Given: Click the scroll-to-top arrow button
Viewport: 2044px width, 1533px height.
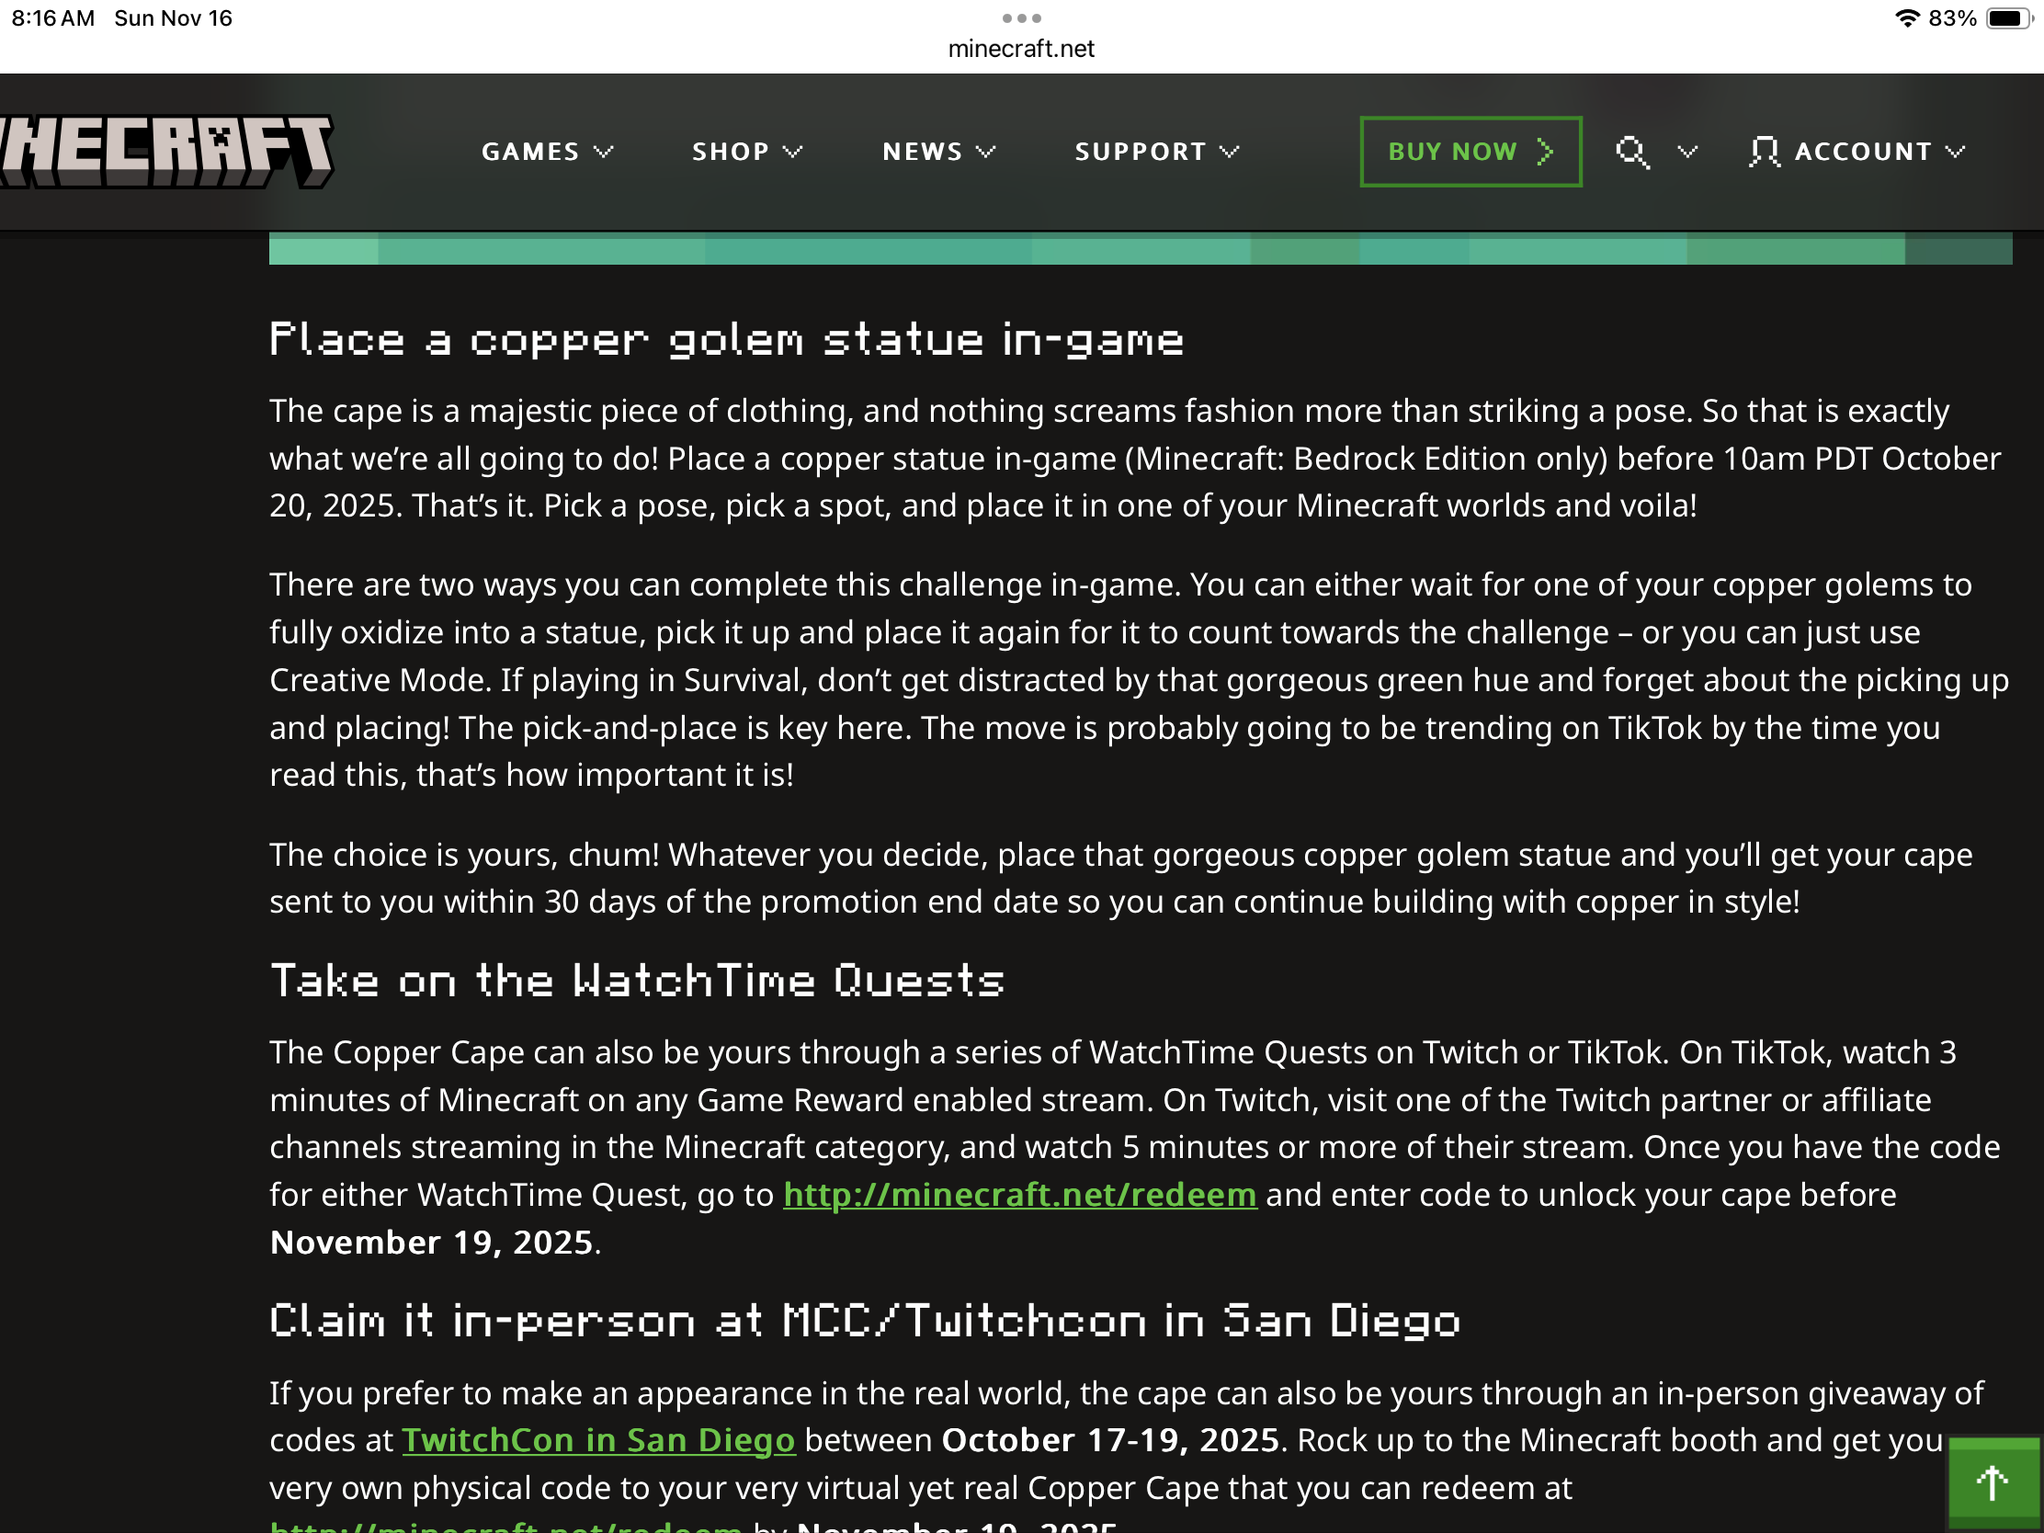Looking at the screenshot, I should 1993,1483.
